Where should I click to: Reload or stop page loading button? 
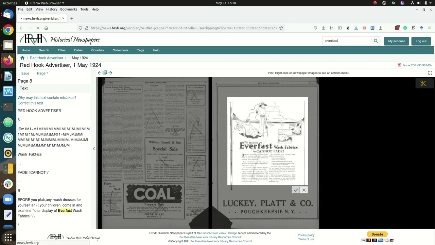click(38, 28)
